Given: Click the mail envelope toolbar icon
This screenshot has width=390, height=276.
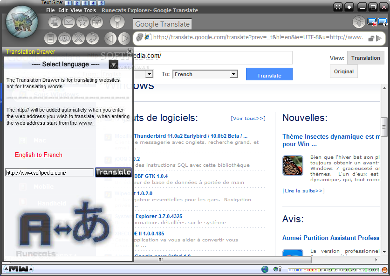Looking at the screenshot, I should coord(68,22).
